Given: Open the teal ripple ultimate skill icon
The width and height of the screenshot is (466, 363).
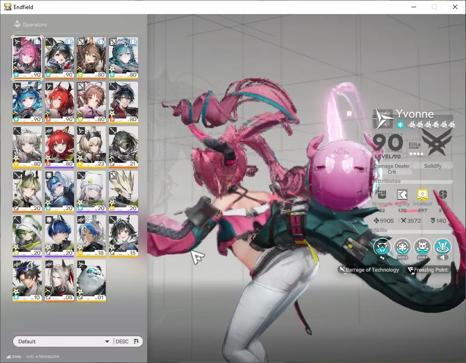Looking at the screenshot, I should click(442, 247).
